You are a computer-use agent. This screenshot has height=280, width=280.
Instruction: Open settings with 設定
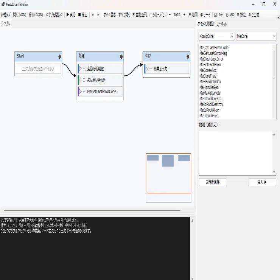point(241,15)
